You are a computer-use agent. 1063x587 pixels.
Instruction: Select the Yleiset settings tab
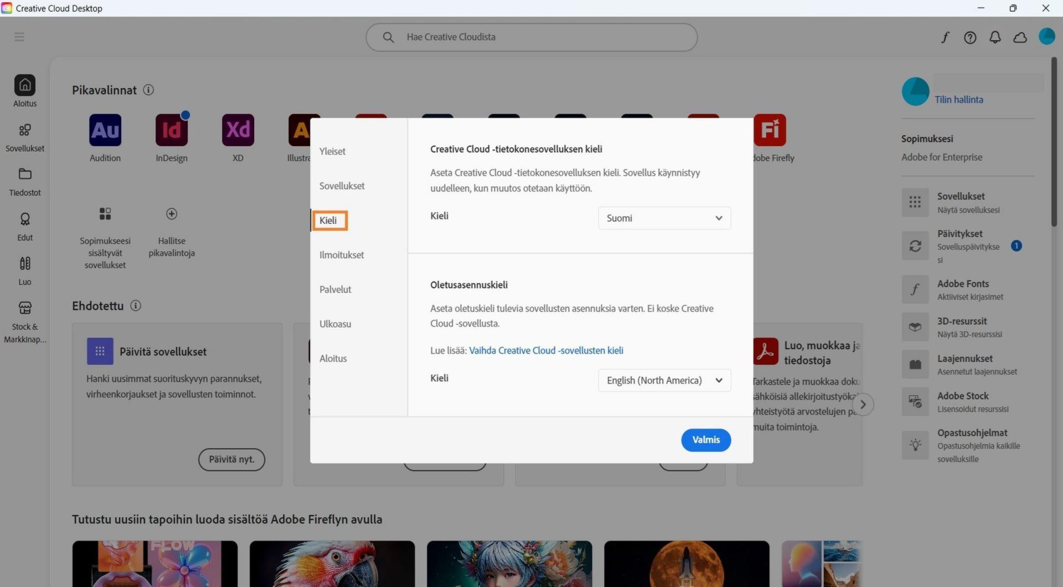point(332,152)
